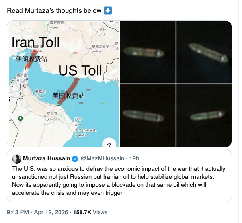
Task: Click the Read Murtaza's thoughts text
Action: 55,10
